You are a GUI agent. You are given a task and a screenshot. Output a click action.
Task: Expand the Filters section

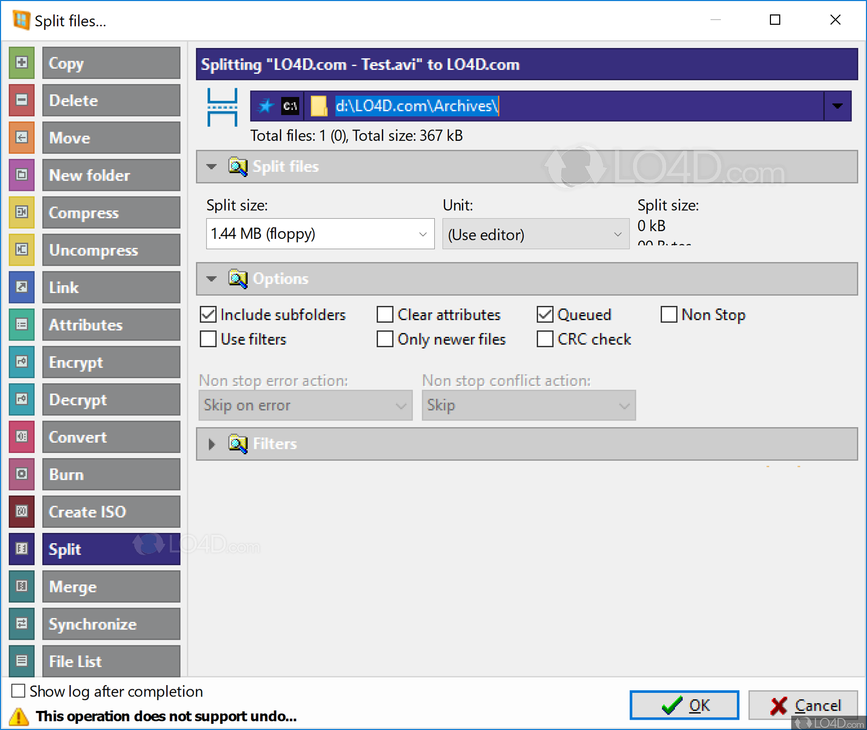(211, 444)
